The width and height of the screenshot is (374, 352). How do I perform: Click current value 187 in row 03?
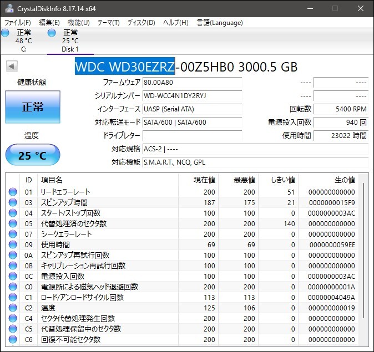pos(209,202)
